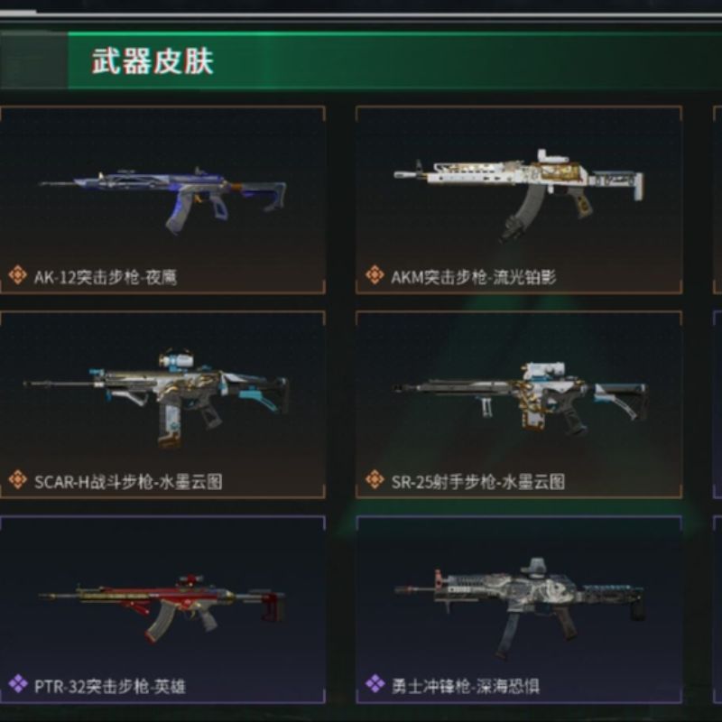
Task: Pick the red PTR-32 英雄 rifle image
Action: [162, 607]
